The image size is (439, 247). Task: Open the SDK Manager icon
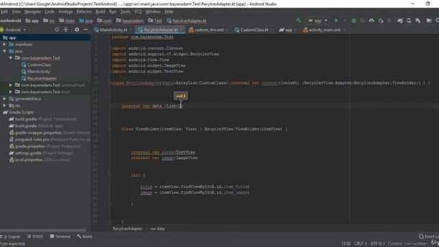tap(418, 21)
